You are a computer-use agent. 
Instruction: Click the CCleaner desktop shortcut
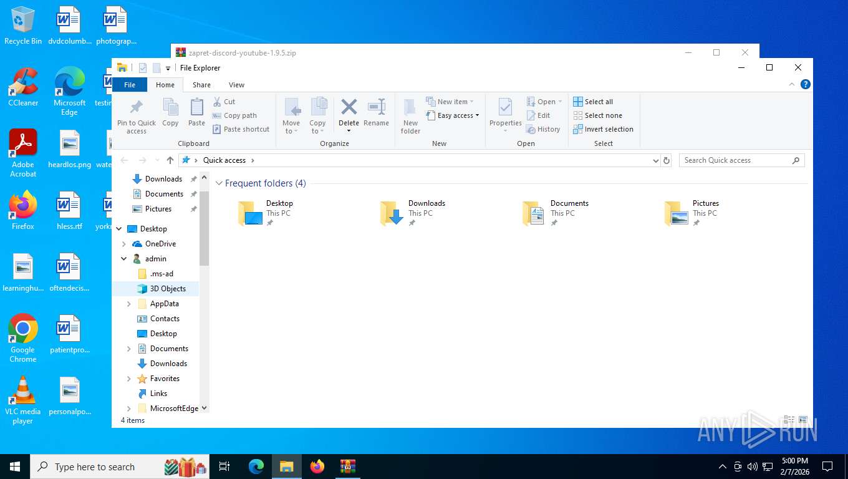coord(23,88)
